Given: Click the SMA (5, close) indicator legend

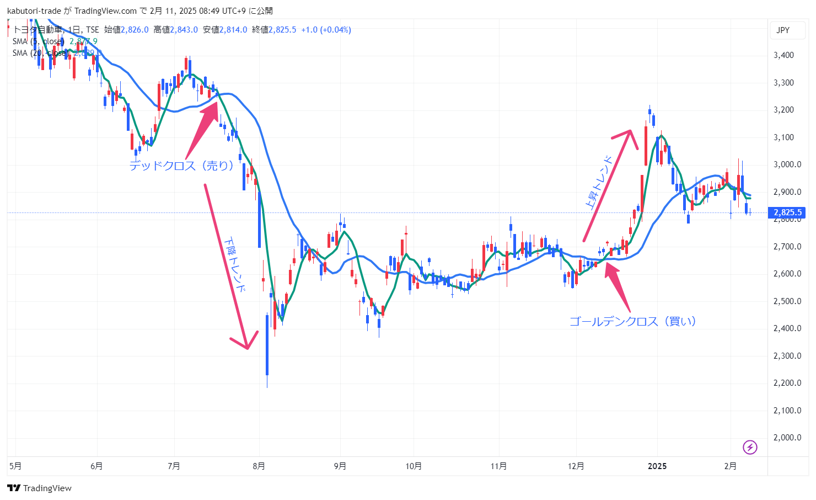Looking at the screenshot, I should coord(39,41).
